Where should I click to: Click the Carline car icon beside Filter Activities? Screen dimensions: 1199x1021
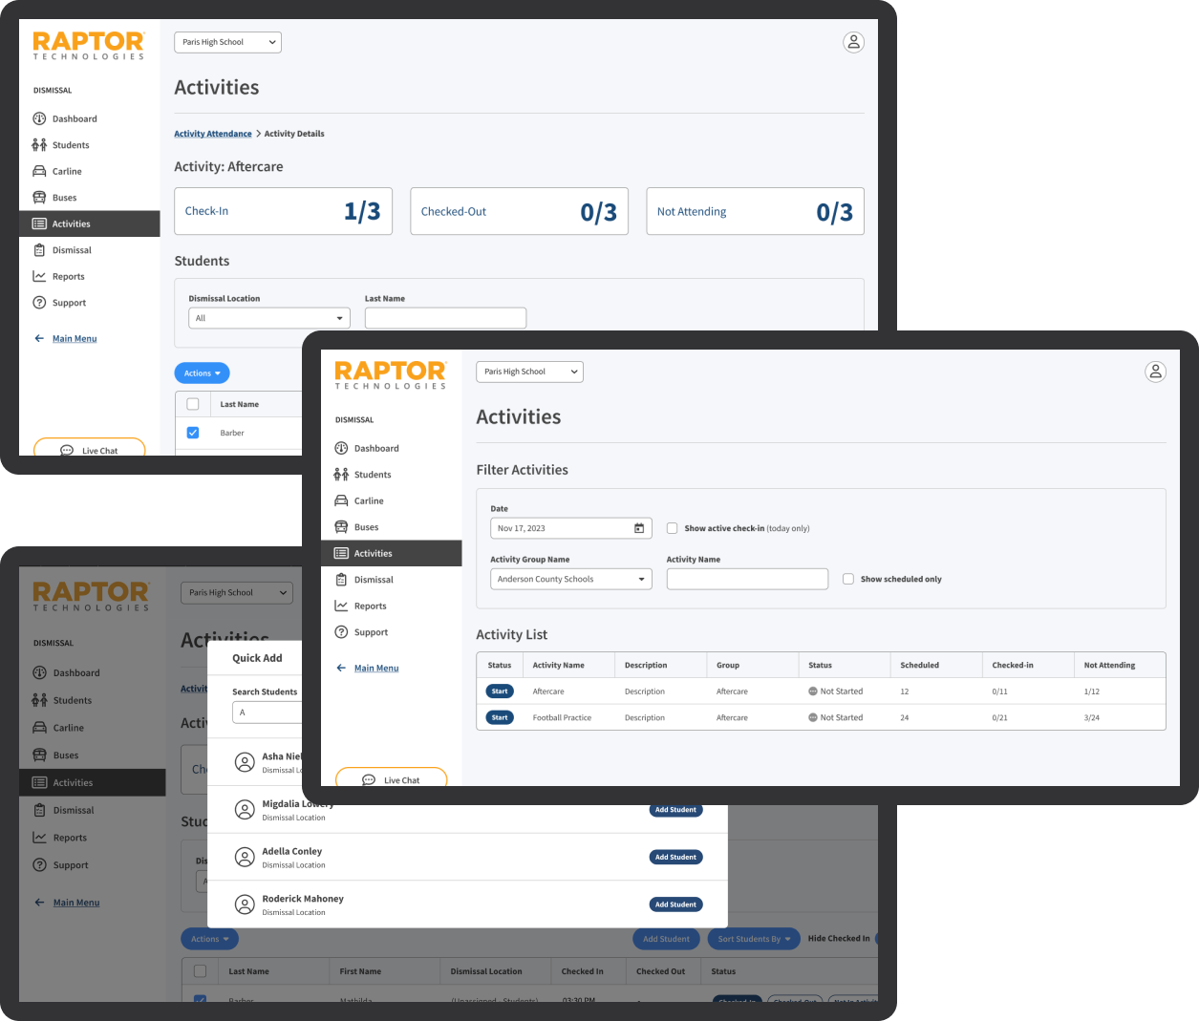[x=341, y=500]
